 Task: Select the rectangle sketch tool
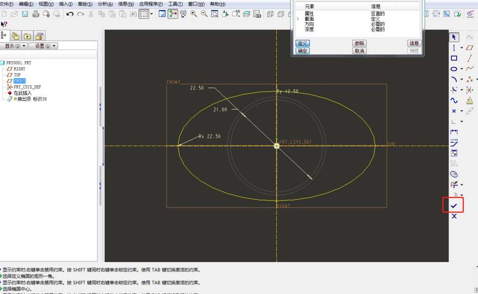click(x=454, y=58)
